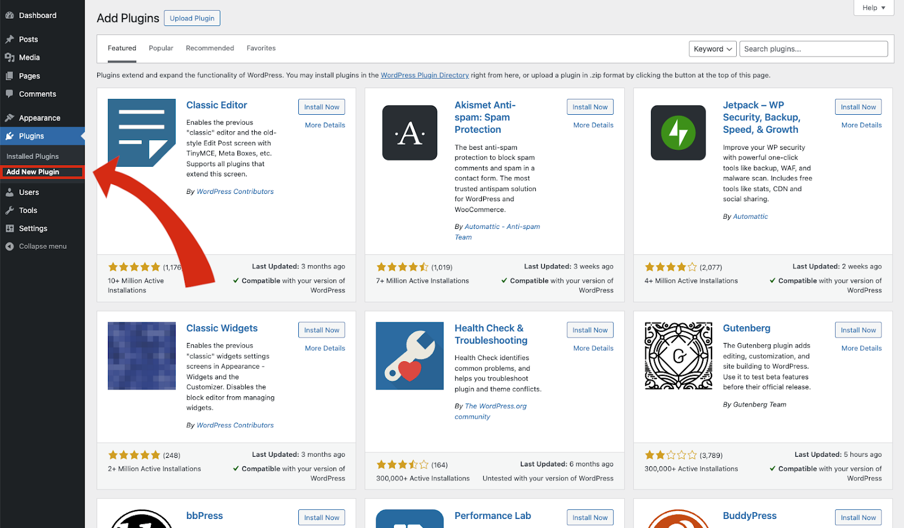Open the BuddyPress title link
This screenshot has width=904, height=528.
click(750, 516)
